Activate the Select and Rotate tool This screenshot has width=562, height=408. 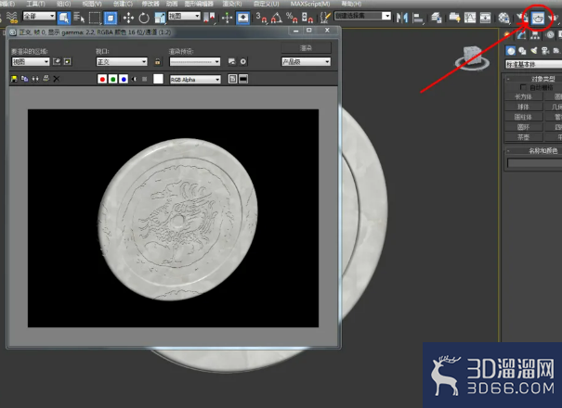(x=144, y=18)
